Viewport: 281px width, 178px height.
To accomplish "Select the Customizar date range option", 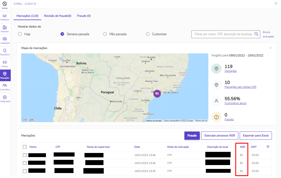I will tap(148, 34).
